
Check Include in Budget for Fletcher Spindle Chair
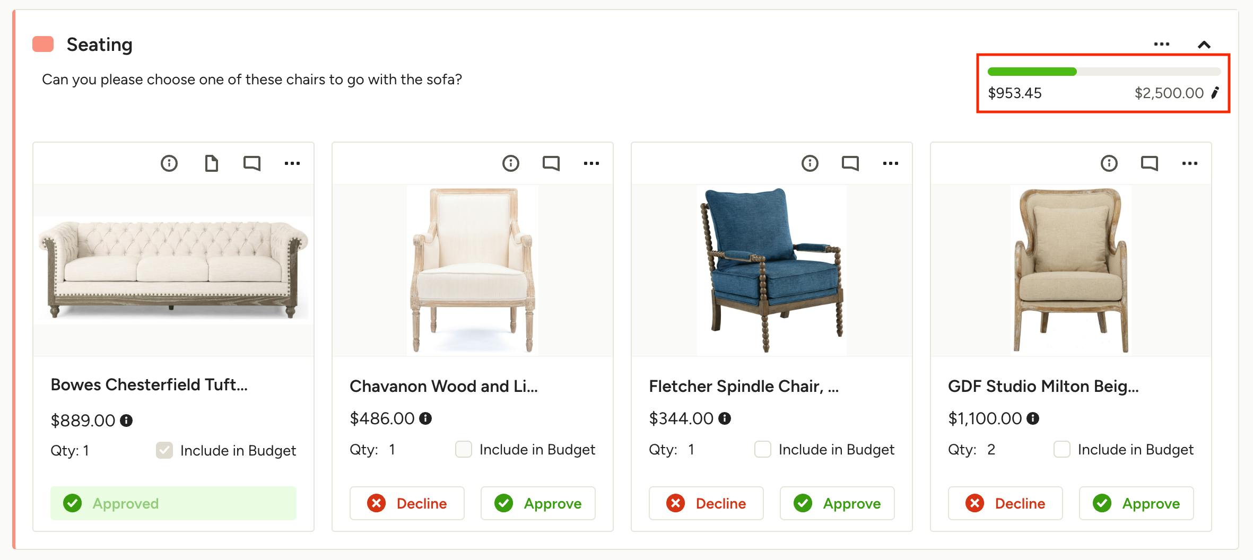(x=763, y=450)
